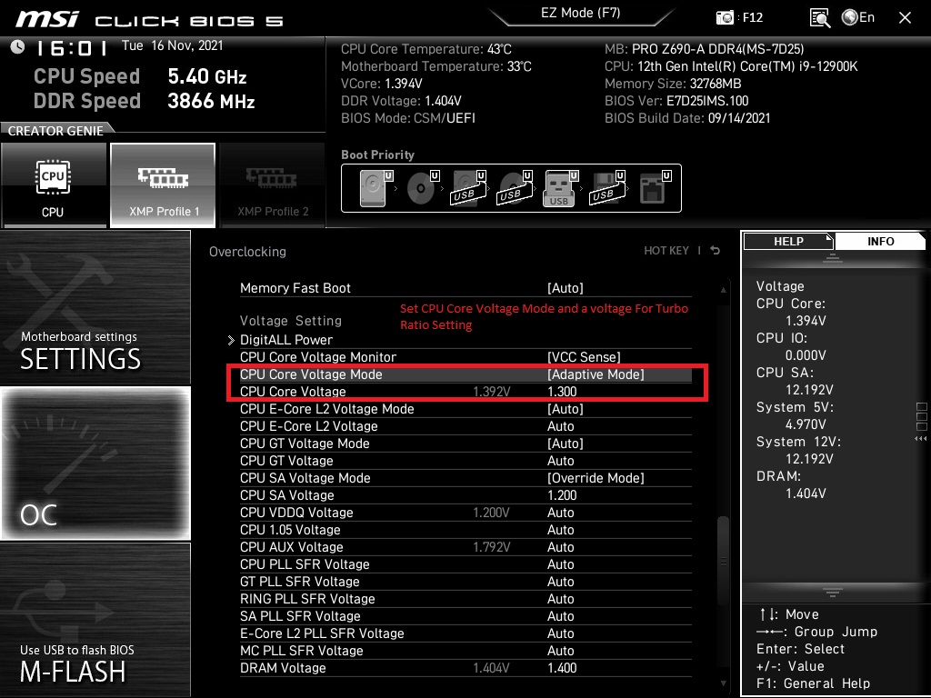
Task: Select the GT PLL SFR Voltage row
Action: [465, 581]
